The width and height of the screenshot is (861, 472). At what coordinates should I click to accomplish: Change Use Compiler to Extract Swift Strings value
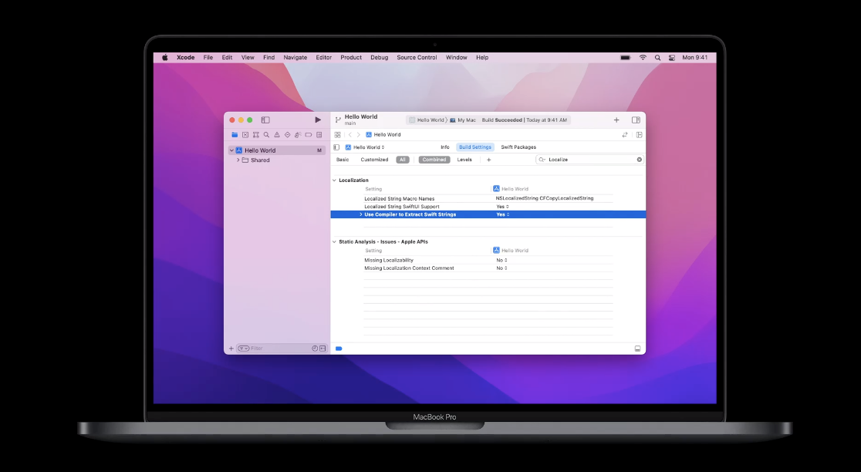coord(503,214)
